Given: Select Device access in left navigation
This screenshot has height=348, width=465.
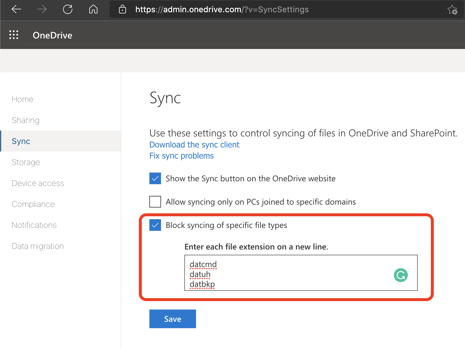Looking at the screenshot, I should [38, 183].
